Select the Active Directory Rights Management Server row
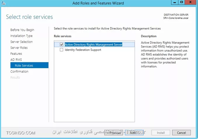This screenshot has height=139, width=198. point(94,45)
